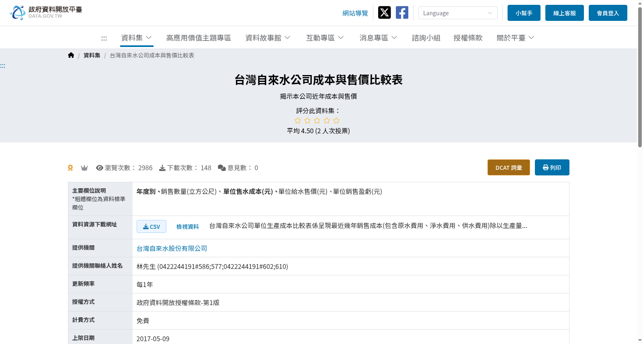
Task: Click the comments bubble icon beside 意見數
Action: [x=222, y=168]
